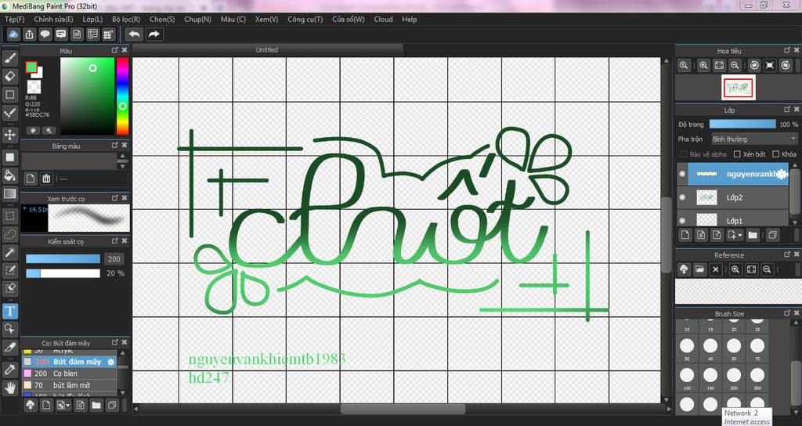Zoom in the Navigator view

[x=704, y=66]
